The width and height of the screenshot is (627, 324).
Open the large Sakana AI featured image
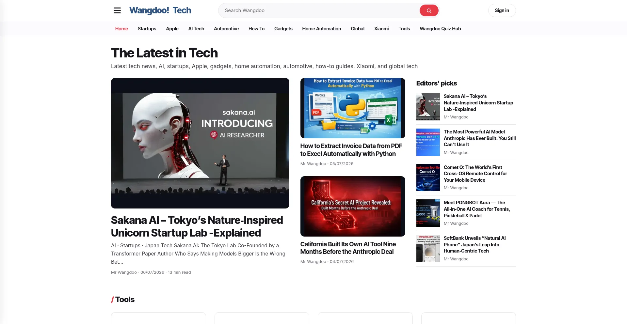200,143
